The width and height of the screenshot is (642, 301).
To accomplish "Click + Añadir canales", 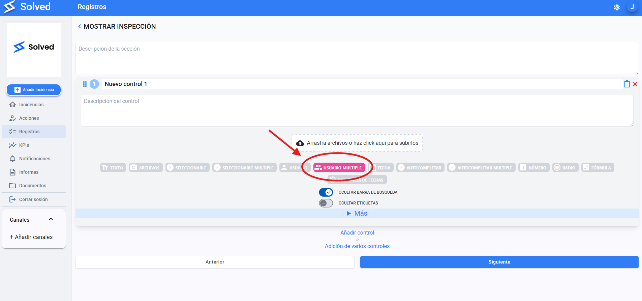I will point(31,237).
